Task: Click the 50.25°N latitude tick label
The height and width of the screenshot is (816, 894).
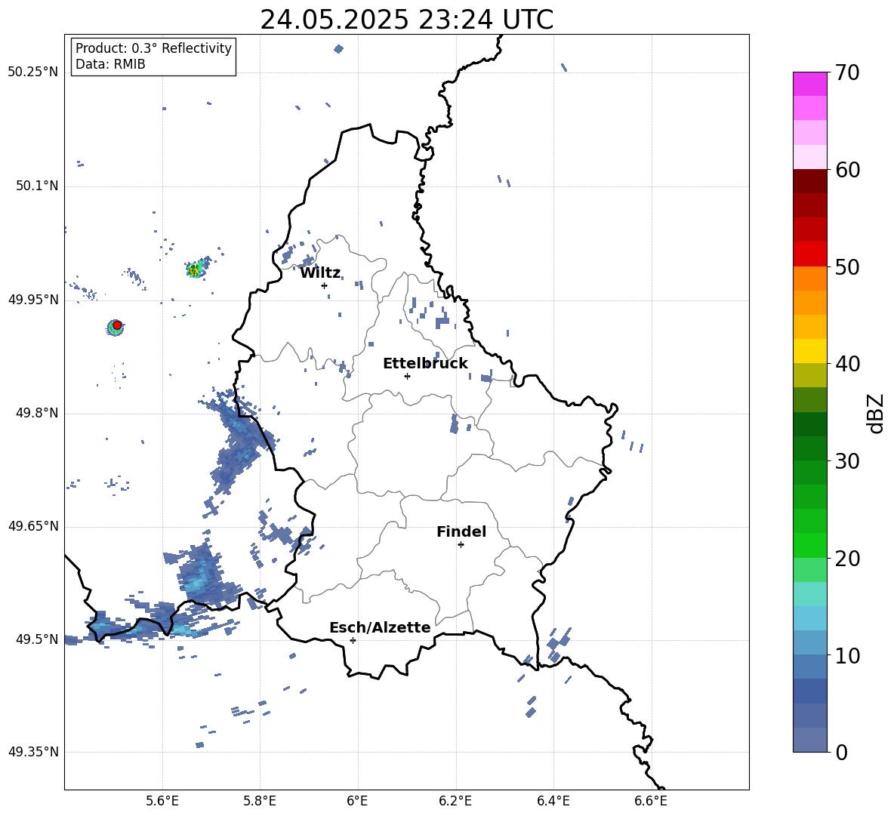Action: coord(33,72)
